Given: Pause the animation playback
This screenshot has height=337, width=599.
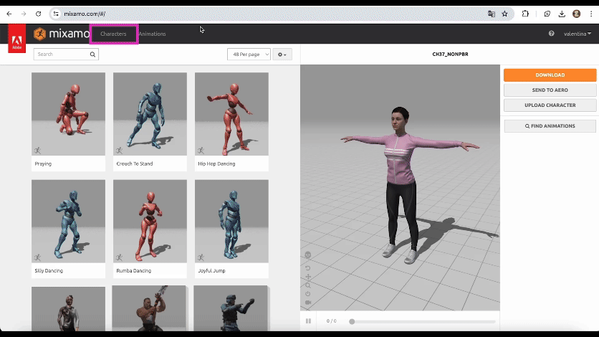Looking at the screenshot, I should pyautogui.click(x=309, y=321).
